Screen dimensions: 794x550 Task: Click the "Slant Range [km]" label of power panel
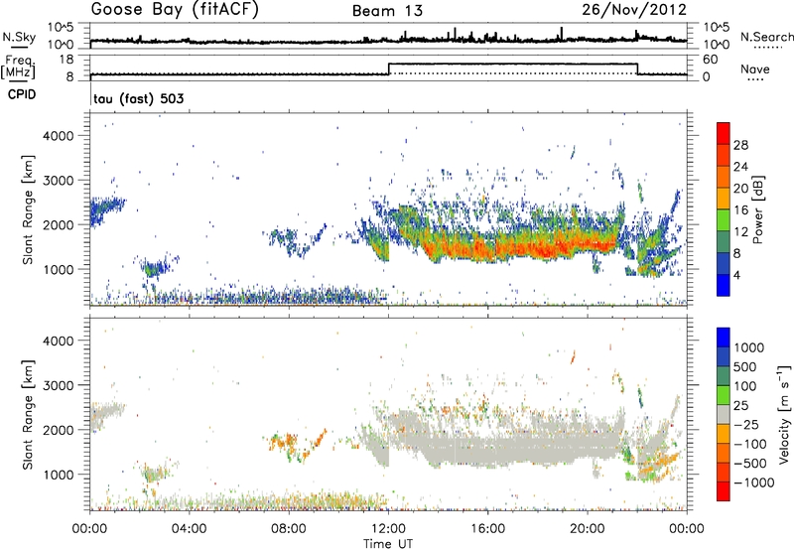[x=28, y=209]
